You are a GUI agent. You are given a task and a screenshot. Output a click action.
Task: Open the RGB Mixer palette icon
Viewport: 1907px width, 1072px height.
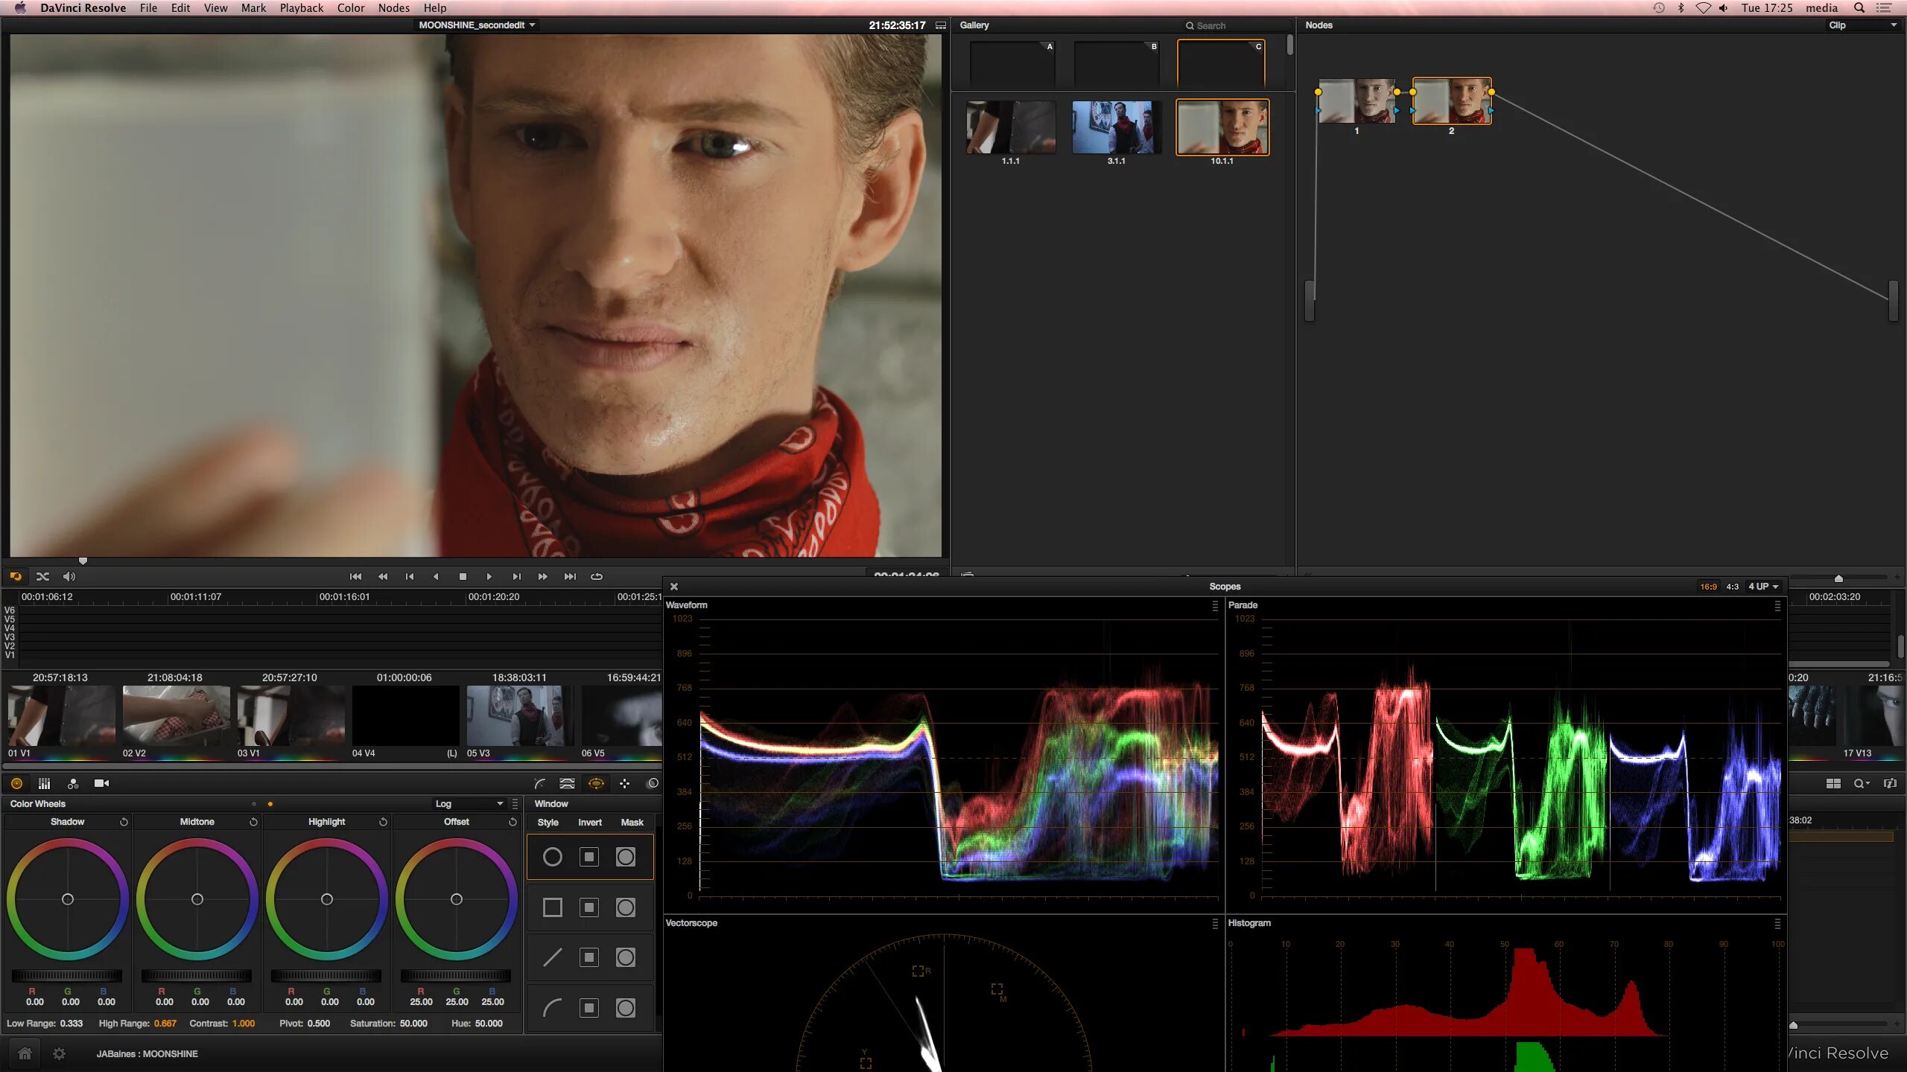pos(44,783)
